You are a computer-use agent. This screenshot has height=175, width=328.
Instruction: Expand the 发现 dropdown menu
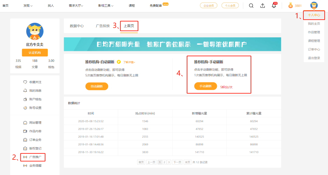(28, 5)
